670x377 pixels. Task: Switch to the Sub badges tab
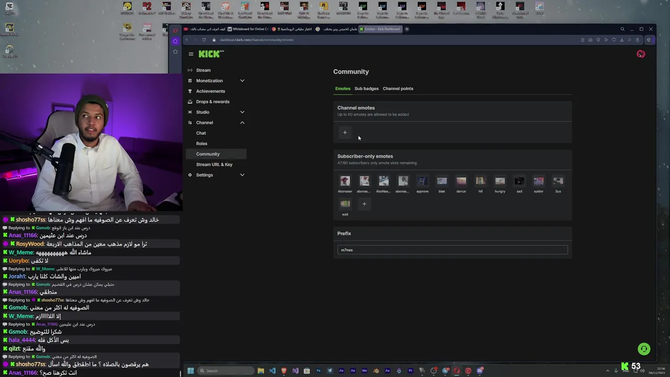point(366,88)
